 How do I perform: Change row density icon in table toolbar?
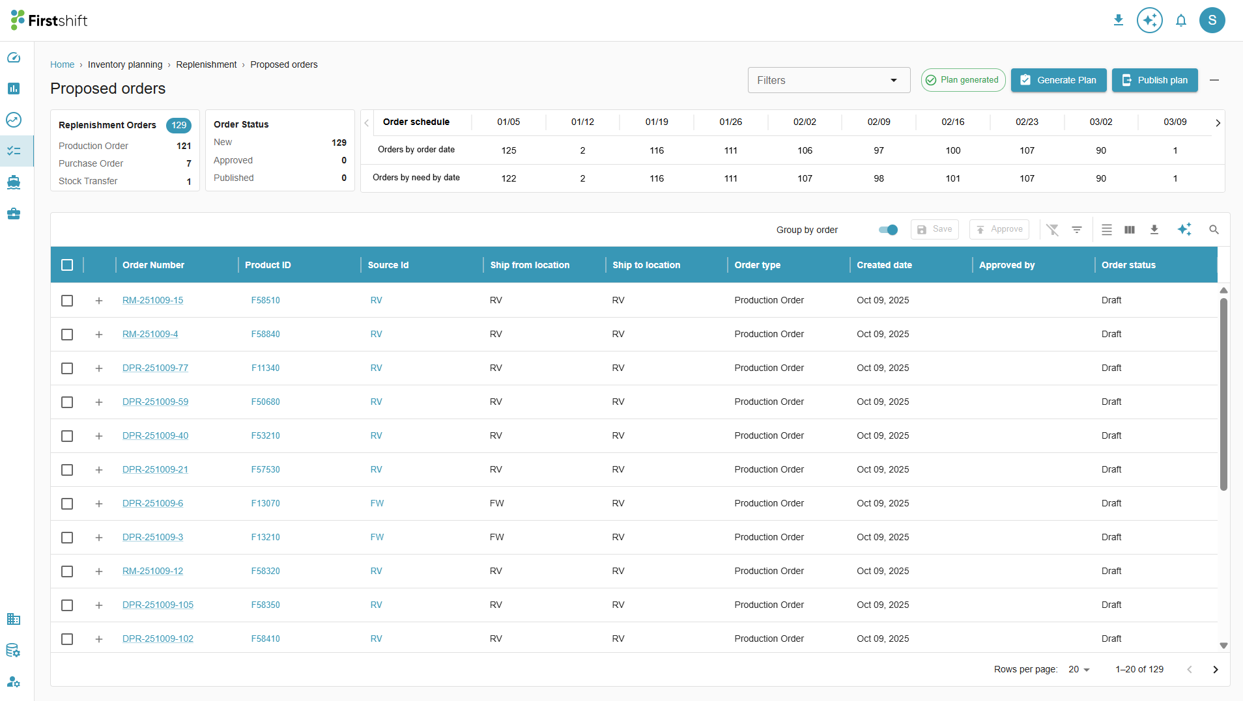coord(1107,230)
